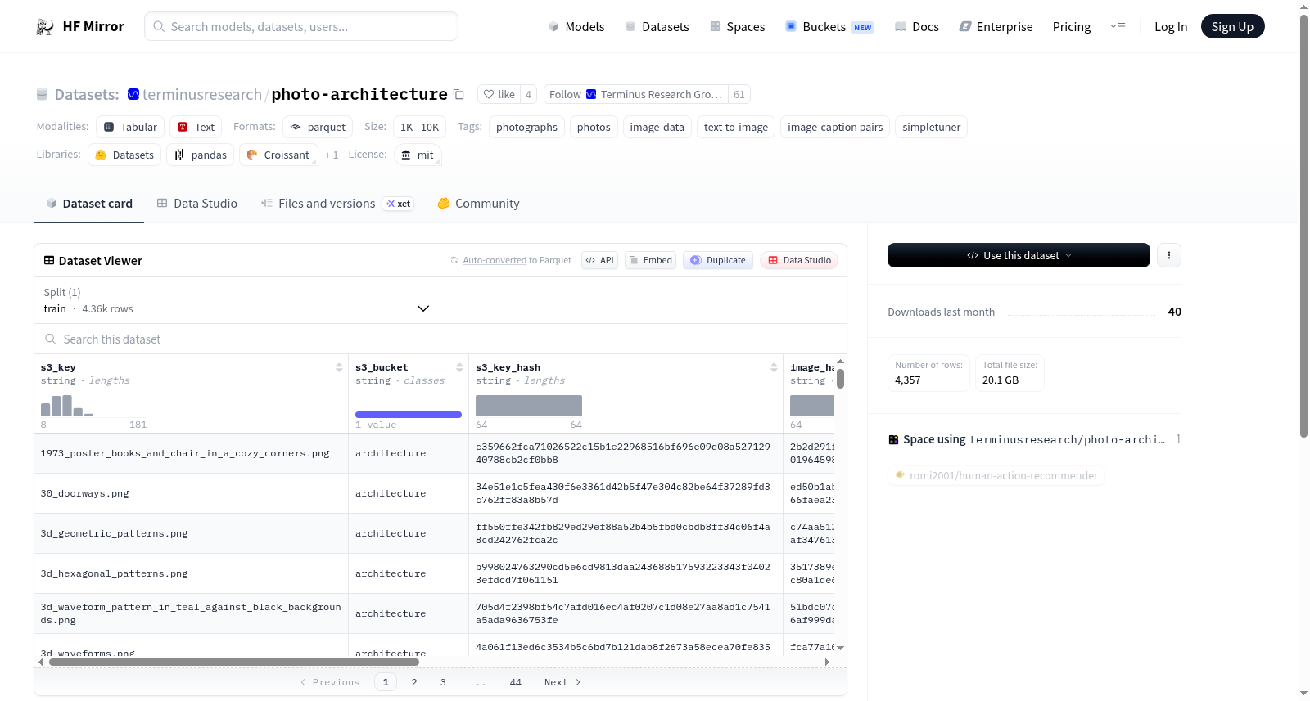Open the pandas library tag
This screenshot has height=701, width=1310.
[201, 155]
